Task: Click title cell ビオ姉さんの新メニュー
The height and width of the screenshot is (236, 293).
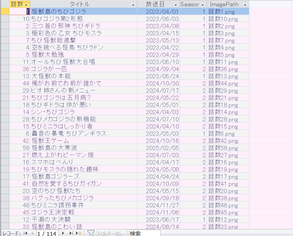Action: (x=84, y=91)
